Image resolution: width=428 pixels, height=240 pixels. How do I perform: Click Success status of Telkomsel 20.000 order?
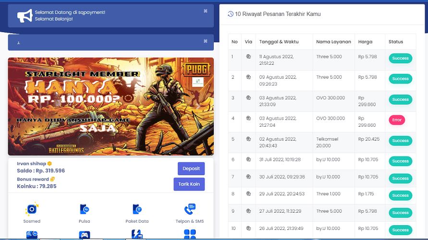401,141
